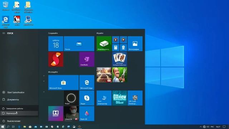Choose Завершение работы shut down option

19,109
